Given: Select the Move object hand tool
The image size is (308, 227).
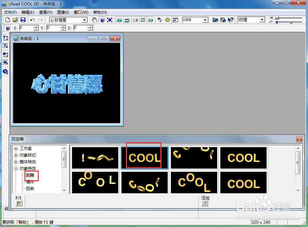Looking at the screenshot, I should pos(95,20).
